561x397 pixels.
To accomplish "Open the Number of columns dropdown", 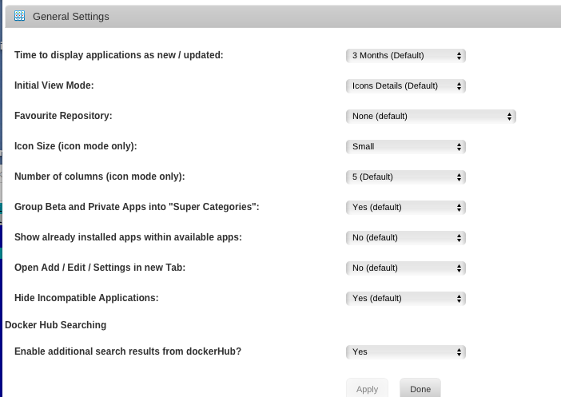I will pos(406,177).
